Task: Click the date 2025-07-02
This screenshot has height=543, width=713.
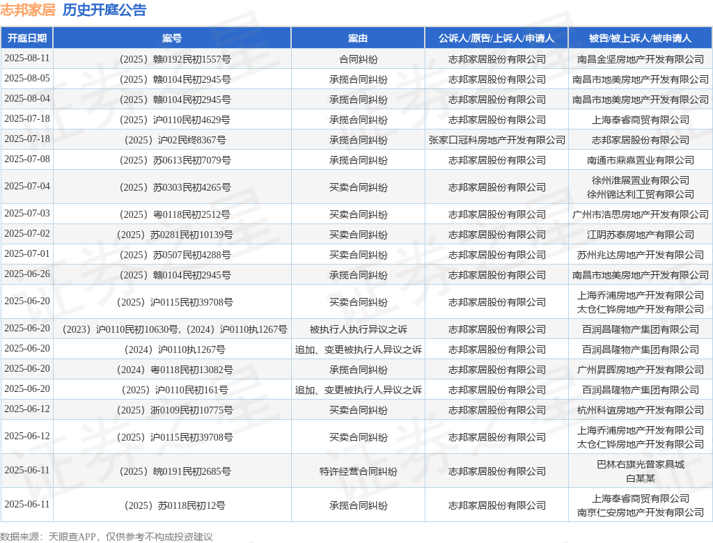Action: tap(27, 234)
